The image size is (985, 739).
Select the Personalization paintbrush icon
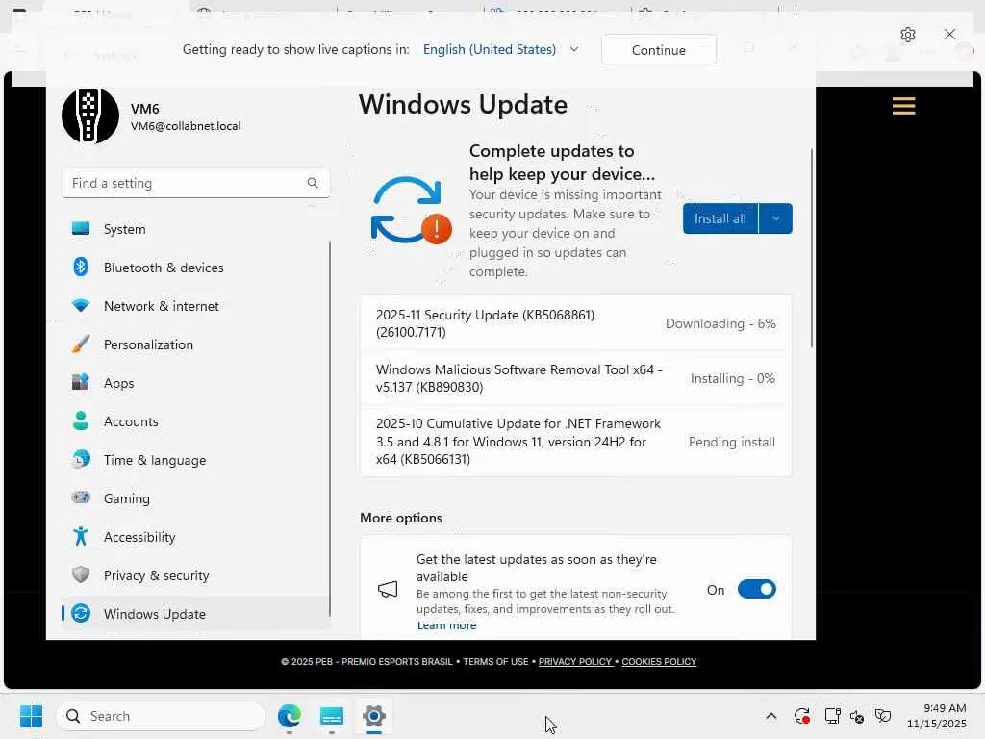81,344
